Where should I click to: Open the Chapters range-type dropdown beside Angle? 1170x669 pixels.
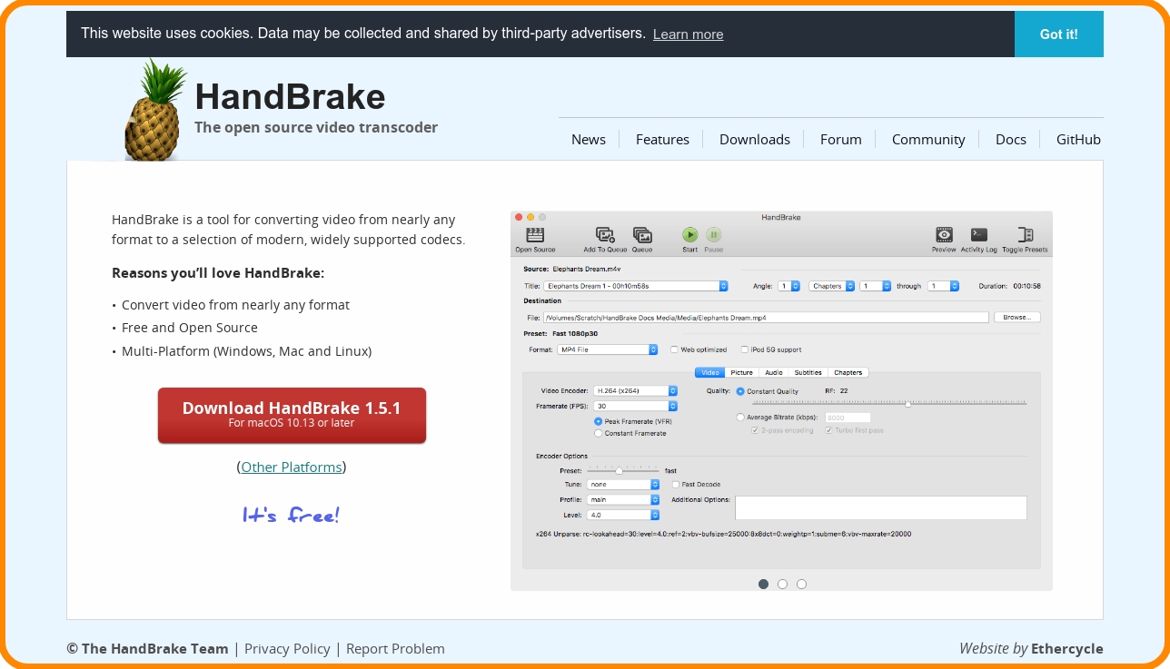(x=832, y=286)
